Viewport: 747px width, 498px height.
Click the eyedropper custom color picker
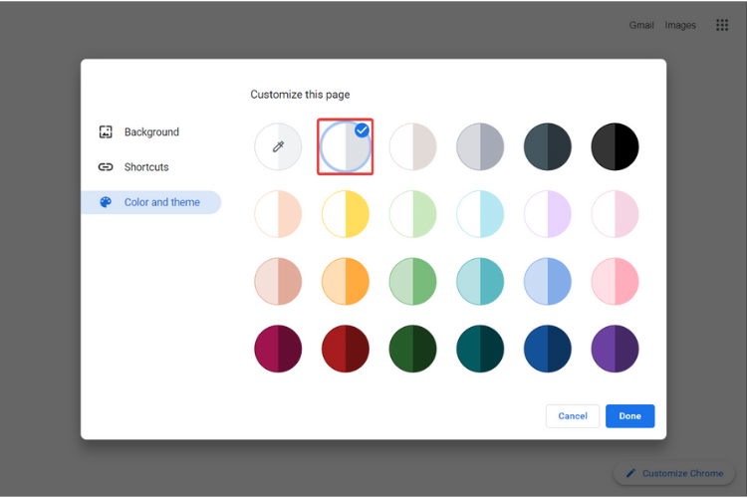pos(278,147)
